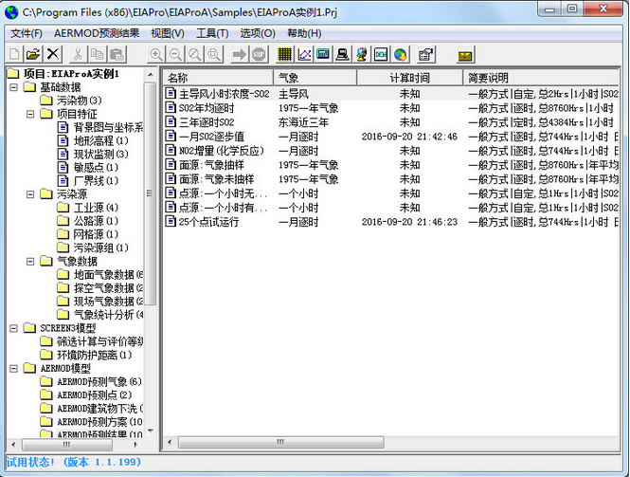Image resolution: width=630 pixels, height=477 pixels.
Task: Select the NO2增量(化学反应) result row
Action: (x=390, y=151)
